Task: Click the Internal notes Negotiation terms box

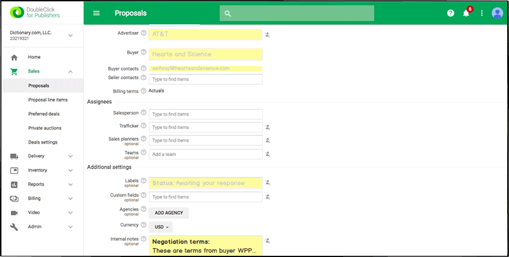Action: [x=206, y=246]
